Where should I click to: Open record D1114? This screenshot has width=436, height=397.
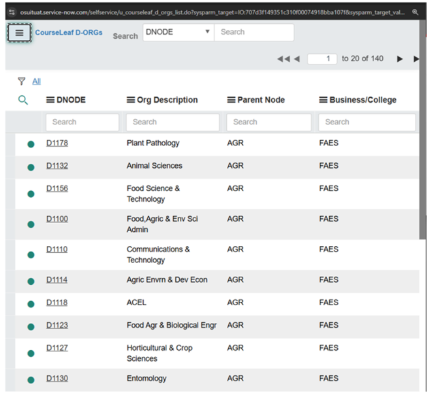(x=57, y=280)
